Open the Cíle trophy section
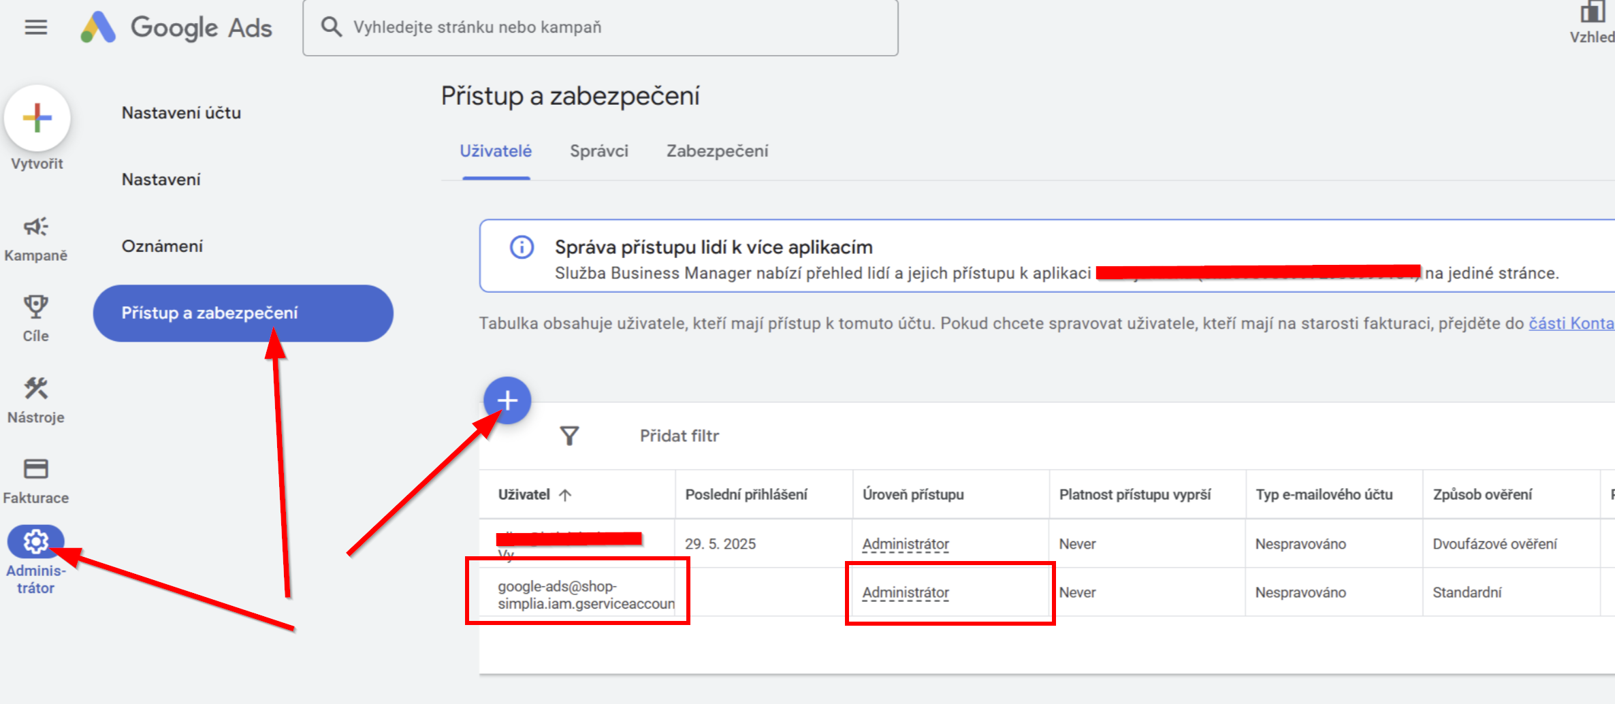1615x704 pixels. 35,319
